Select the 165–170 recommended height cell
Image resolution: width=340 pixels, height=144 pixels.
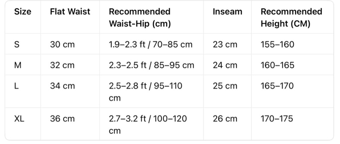[x=277, y=86]
